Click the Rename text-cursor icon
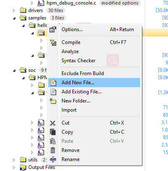The image size is (168, 171). pyautogui.click(x=53, y=159)
